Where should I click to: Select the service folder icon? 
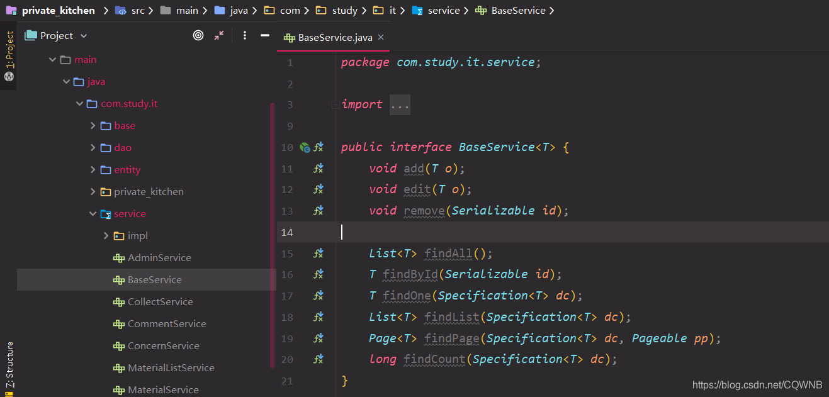(106, 214)
